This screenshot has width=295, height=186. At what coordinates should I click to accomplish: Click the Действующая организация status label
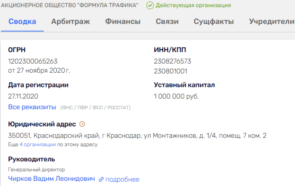[x=193, y=5]
